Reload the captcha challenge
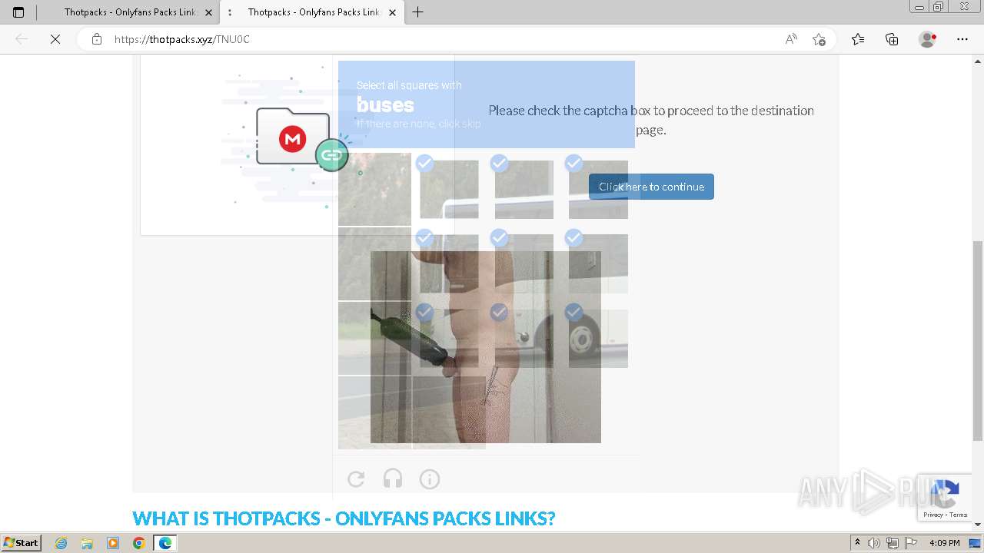This screenshot has width=984, height=553. click(x=356, y=479)
